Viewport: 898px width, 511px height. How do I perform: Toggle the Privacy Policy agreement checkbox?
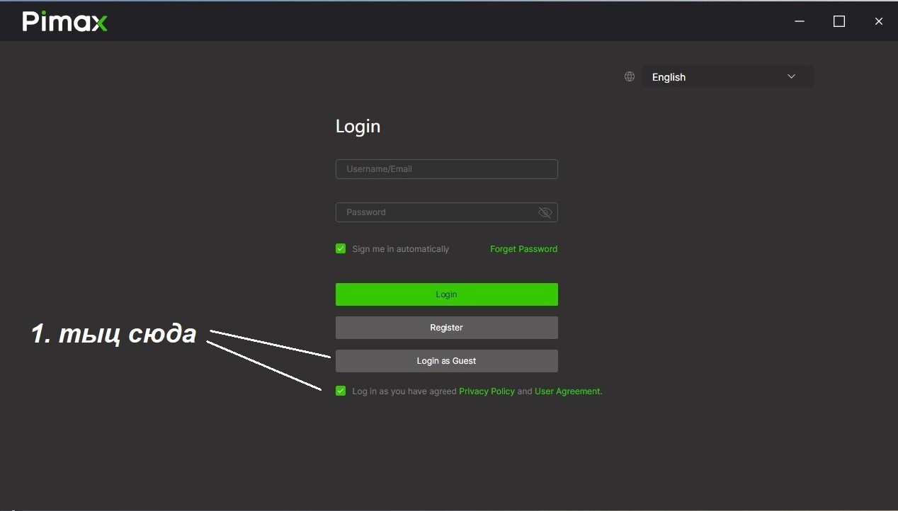coord(341,391)
